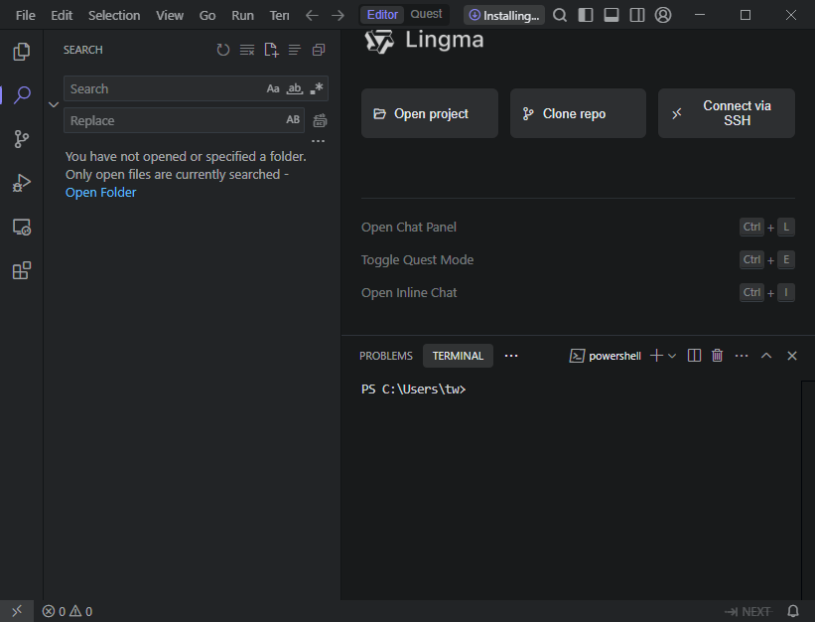Open the launch profile dropdown arrow
The image size is (815, 622).
coord(671,356)
